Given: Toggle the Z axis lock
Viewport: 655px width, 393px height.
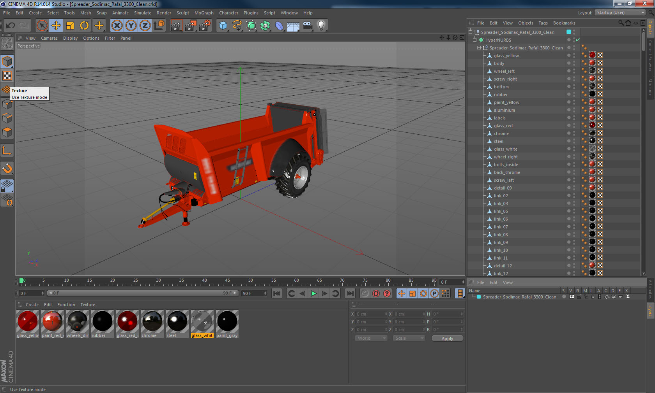Looking at the screenshot, I should [x=145, y=26].
